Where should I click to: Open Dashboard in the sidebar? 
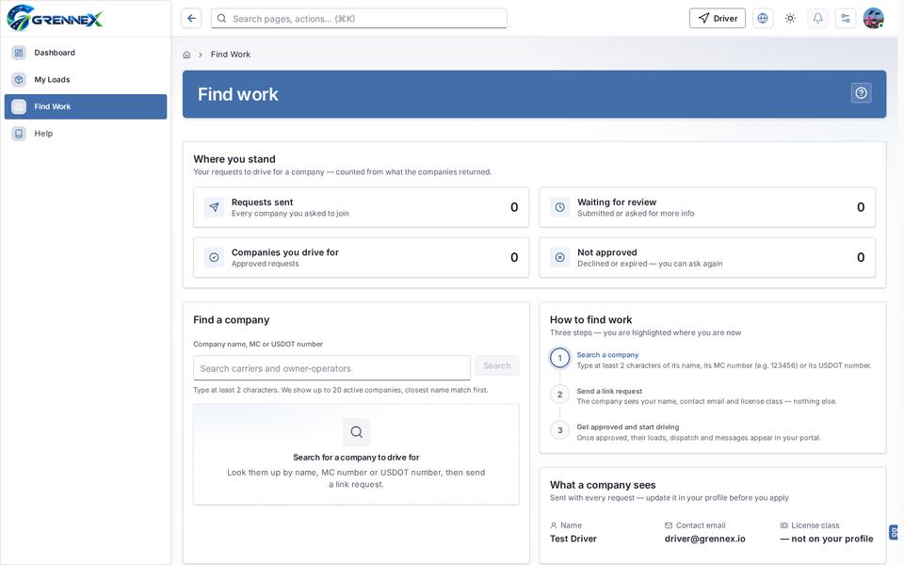tap(86, 53)
